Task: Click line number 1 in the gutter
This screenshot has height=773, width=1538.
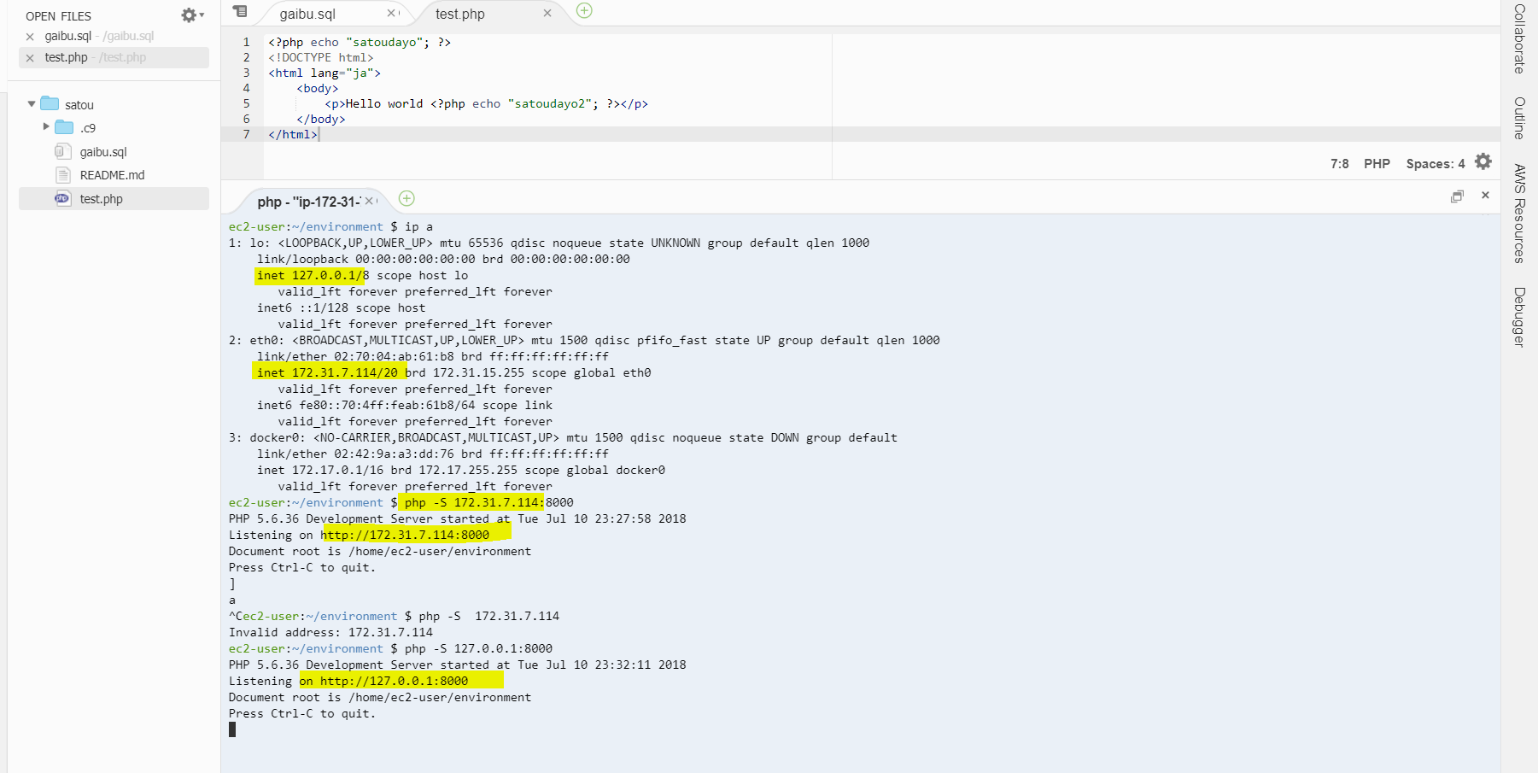Action: 246,42
